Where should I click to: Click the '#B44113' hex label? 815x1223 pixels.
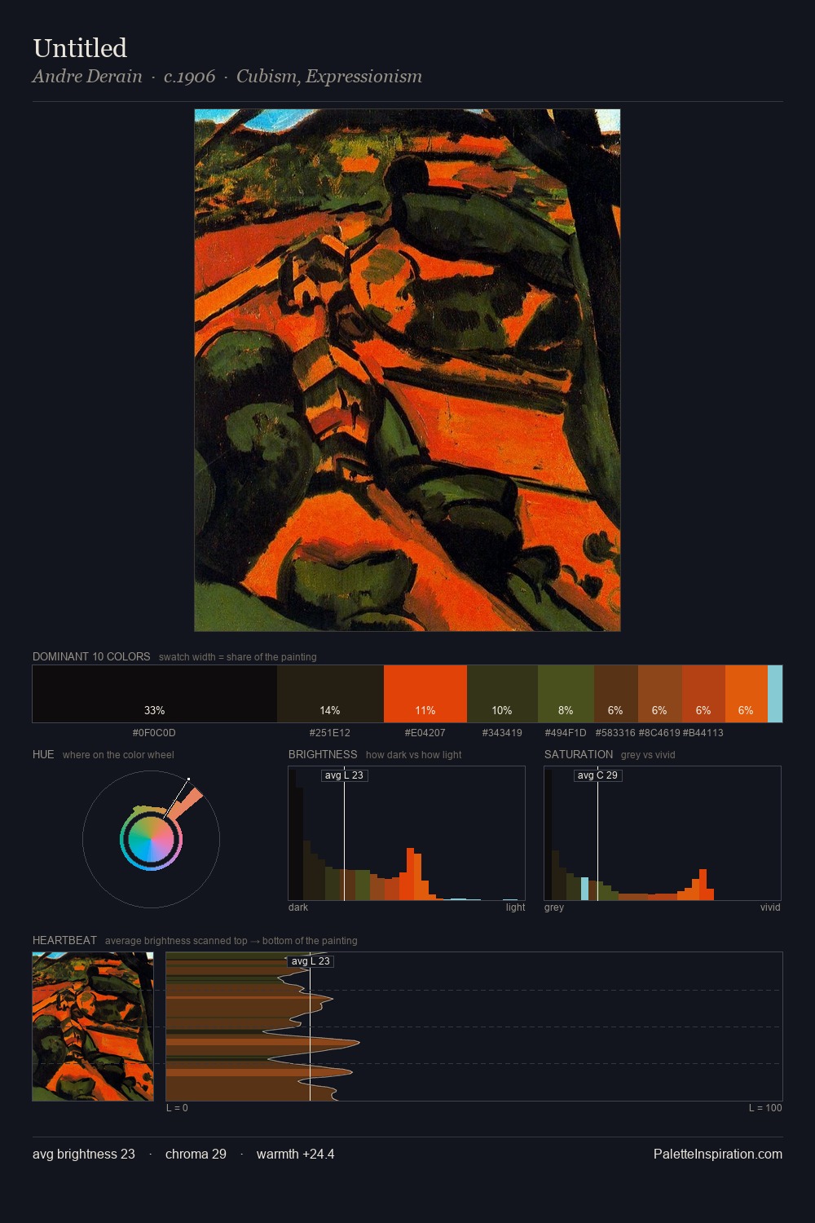click(x=703, y=733)
